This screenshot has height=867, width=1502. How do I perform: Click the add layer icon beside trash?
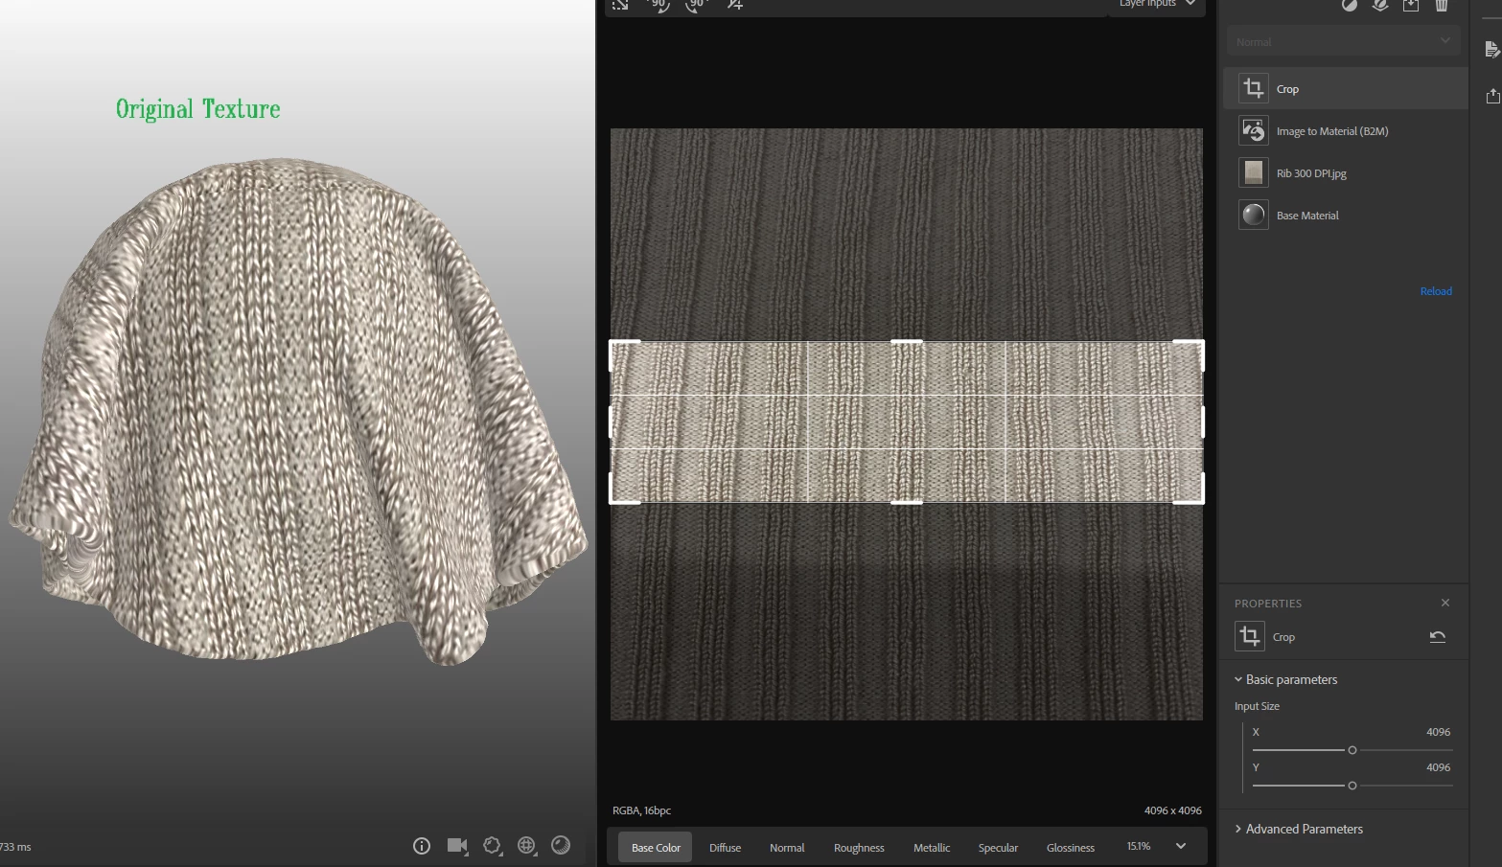click(1411, 5)
